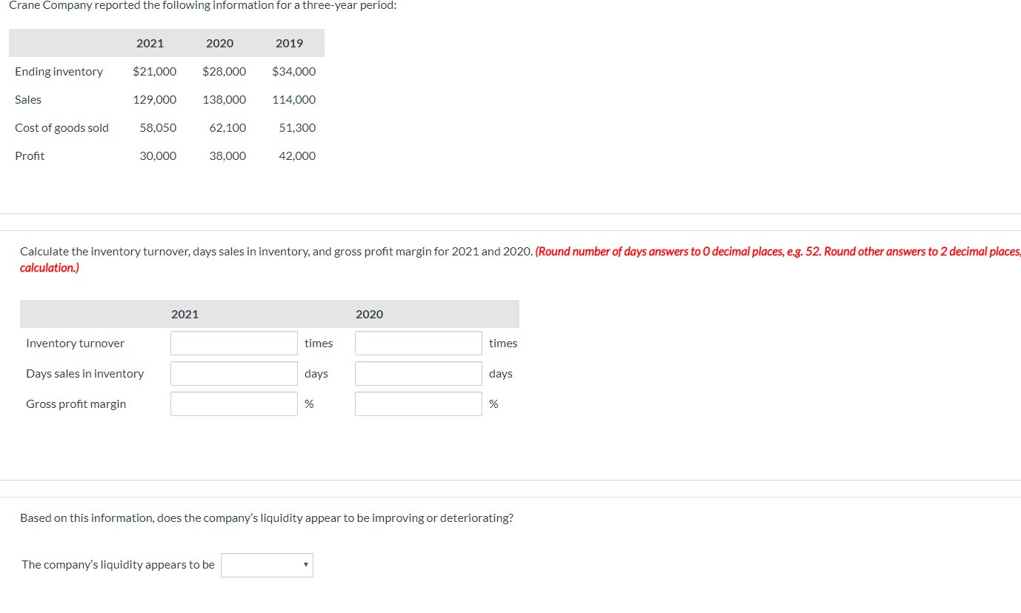The height and width of the screenshot is (613, 1021).
Task: Click the 2021 Days sales in inventory field
Action: [234, 374]
